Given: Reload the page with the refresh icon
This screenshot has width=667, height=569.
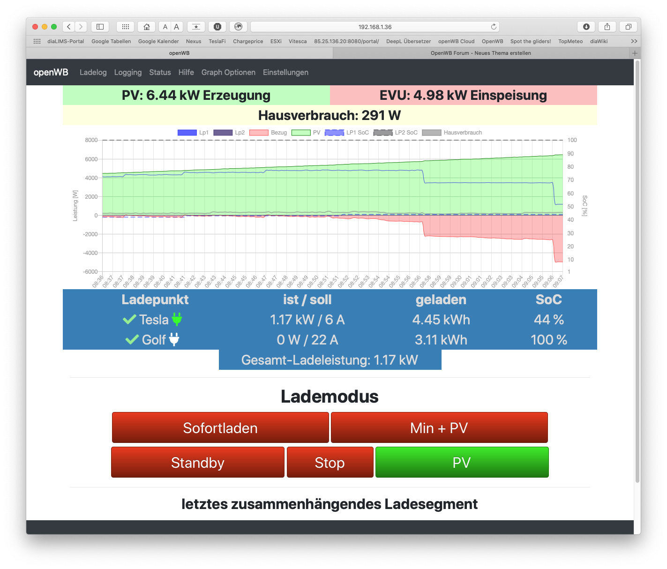Looking at the screenshot, I should [494, 27].
